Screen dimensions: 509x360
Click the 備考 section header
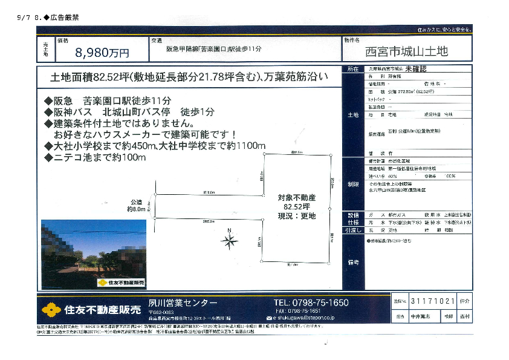(x=353, y=263)
